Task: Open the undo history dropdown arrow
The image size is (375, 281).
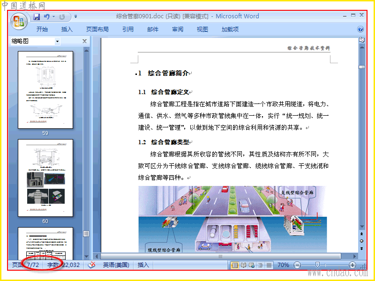Action: tap(53, 17)
